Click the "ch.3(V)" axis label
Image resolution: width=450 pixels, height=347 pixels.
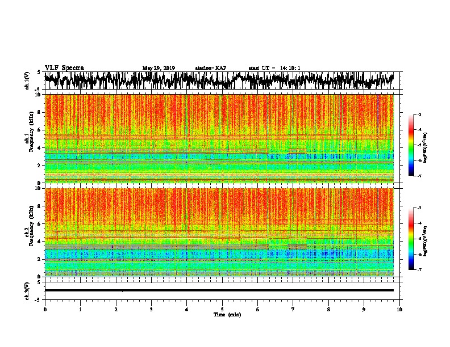coord(27,291)
